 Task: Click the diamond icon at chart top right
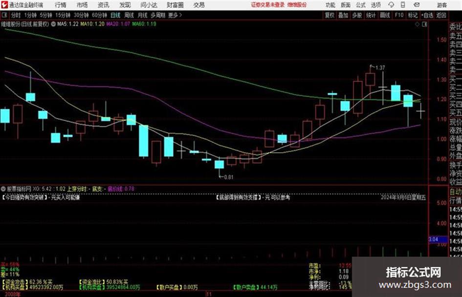417,24
